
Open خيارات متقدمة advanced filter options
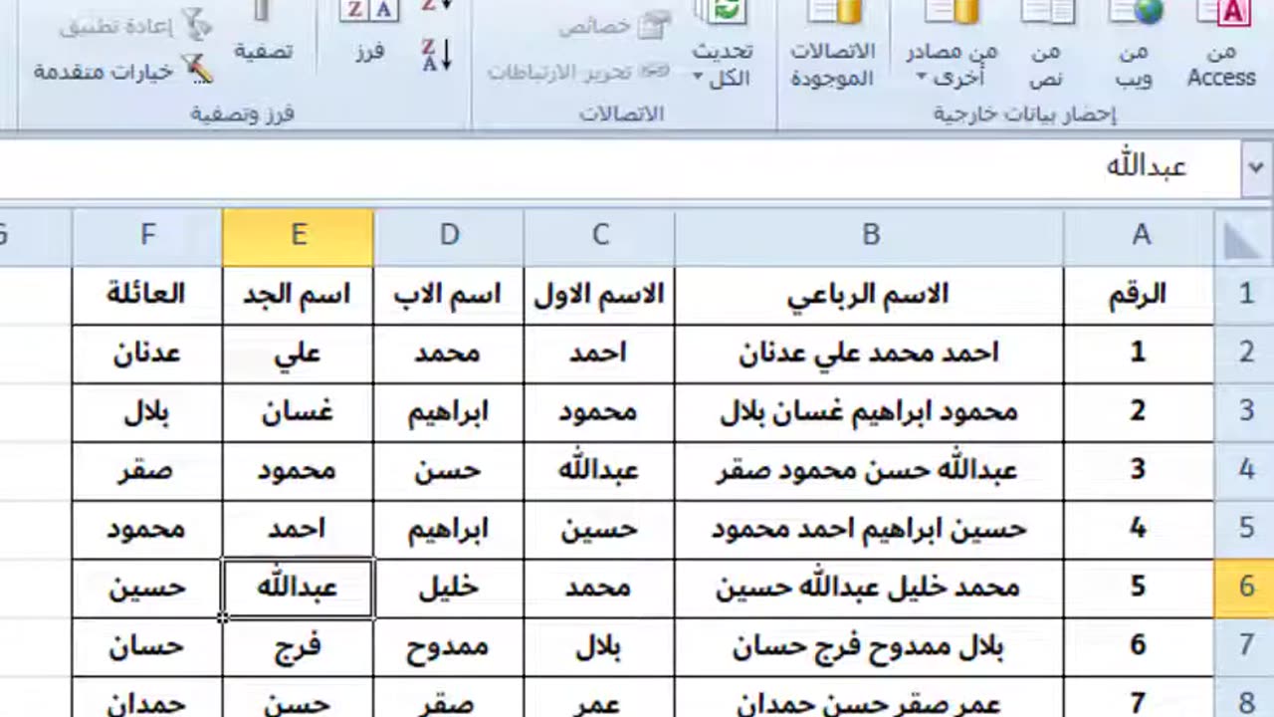tap(123, 71)
